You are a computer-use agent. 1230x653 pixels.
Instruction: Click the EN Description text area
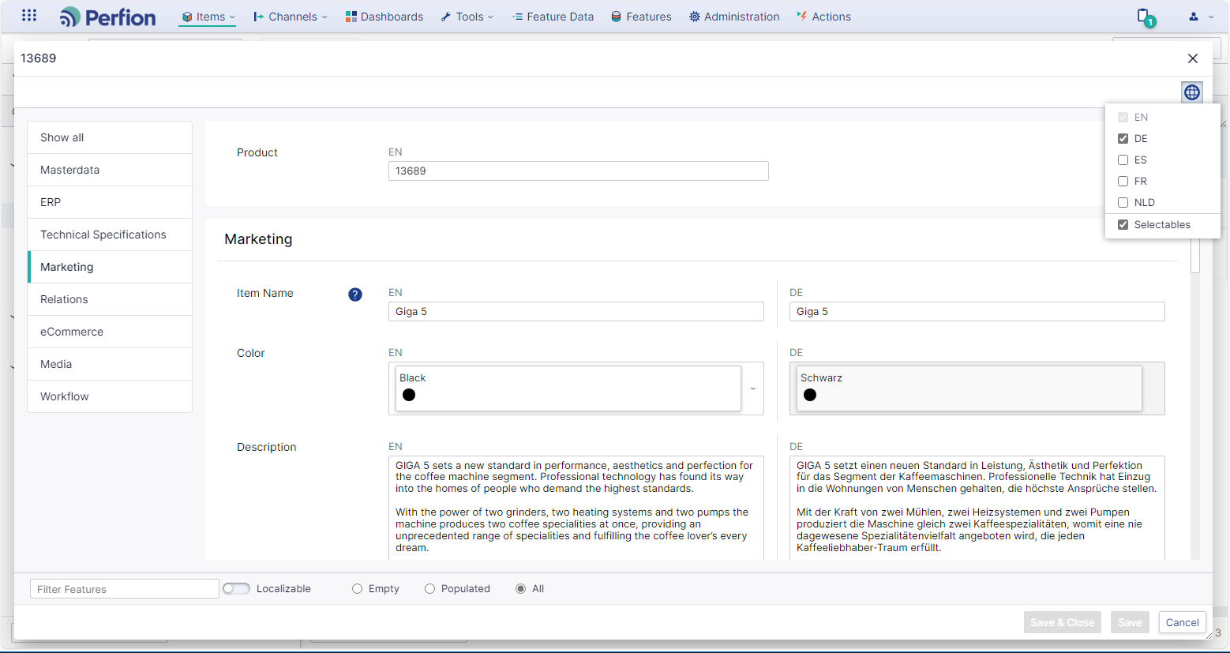pos(576,508)
